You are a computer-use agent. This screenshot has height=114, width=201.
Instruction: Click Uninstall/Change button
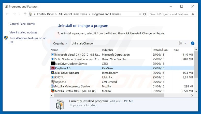(82, 43)
